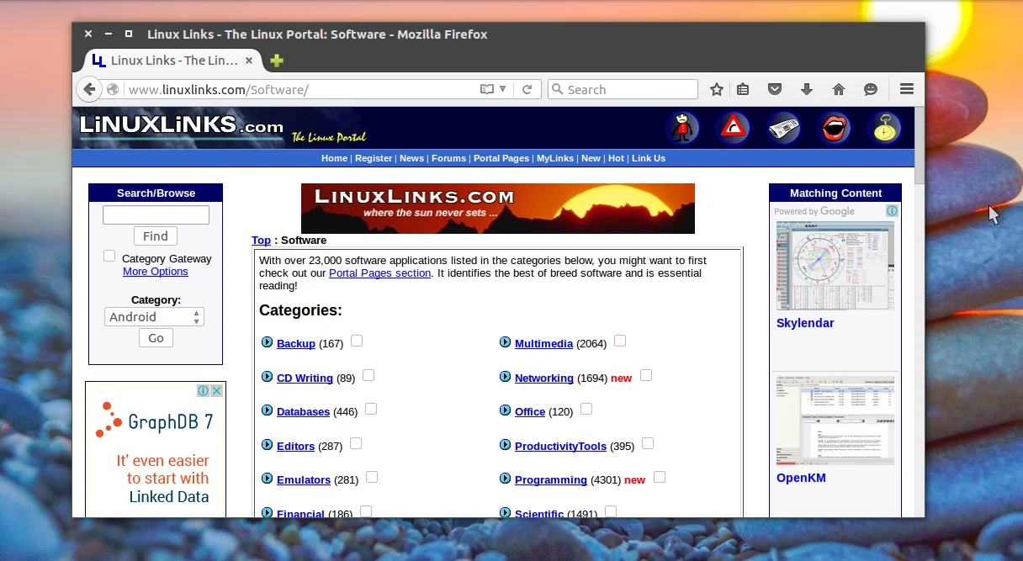Click the ad info icon on GraphDB ad

point(204,390)
